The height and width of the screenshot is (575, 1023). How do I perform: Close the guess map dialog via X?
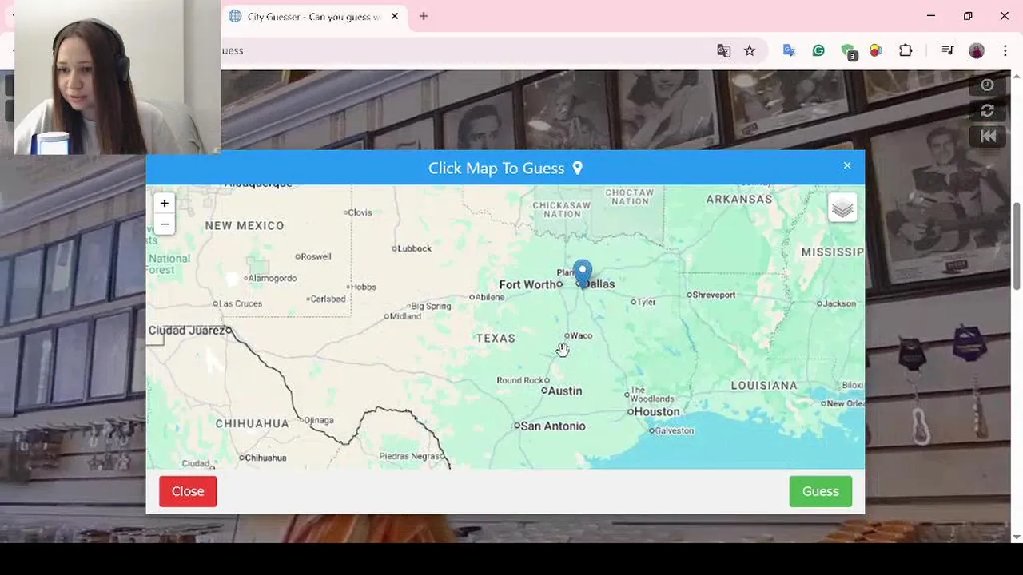847,166
